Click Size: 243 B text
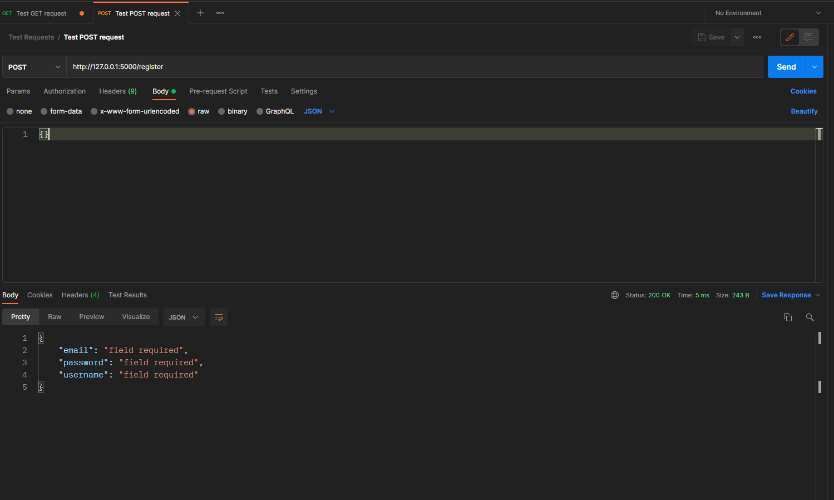Image resolution: width=834 pixels, height=500 pixels. click(732, 295)
